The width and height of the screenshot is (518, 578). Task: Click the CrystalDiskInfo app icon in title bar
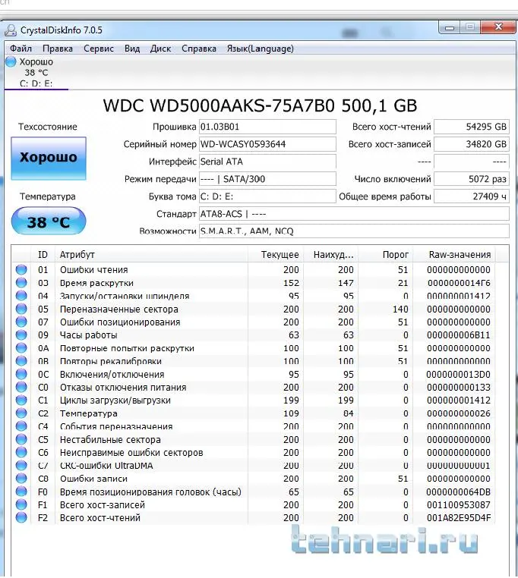tap(11, 30)
